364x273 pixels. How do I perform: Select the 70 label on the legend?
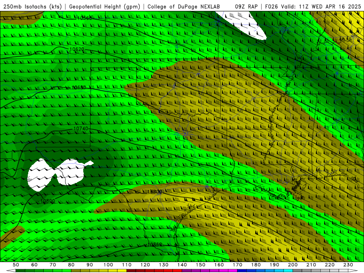[x=53, y=265]
